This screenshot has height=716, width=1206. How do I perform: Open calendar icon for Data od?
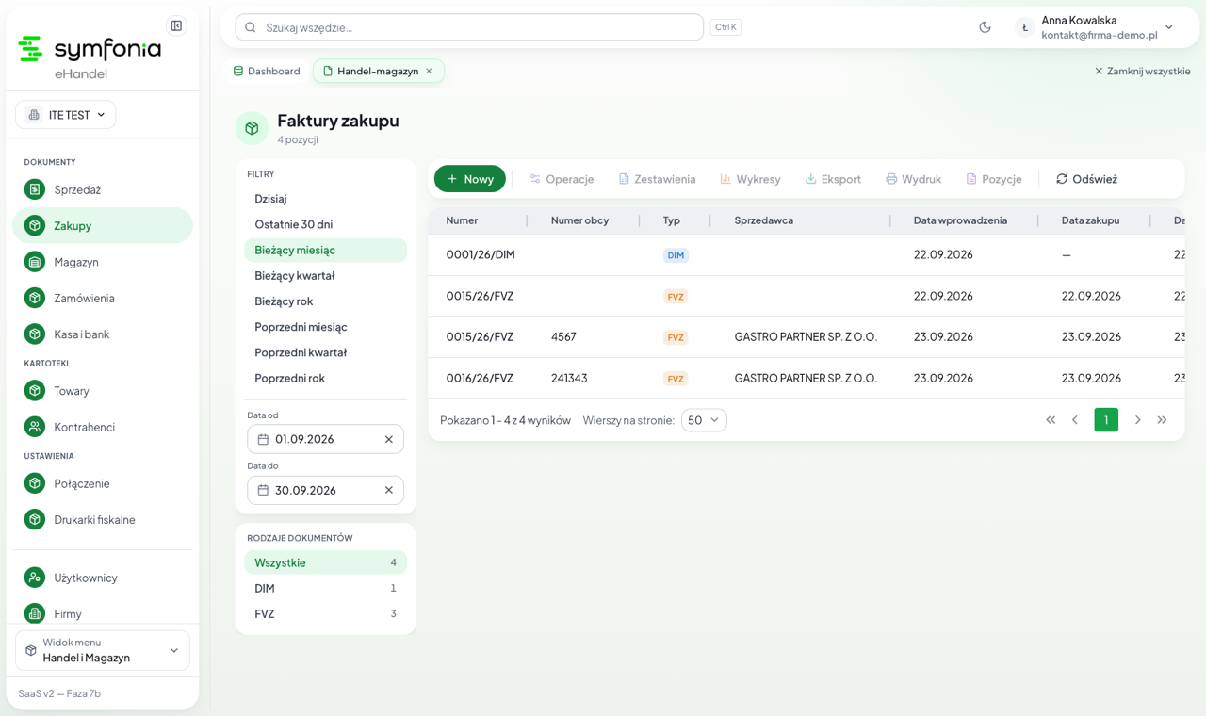[x=263, y=439]
